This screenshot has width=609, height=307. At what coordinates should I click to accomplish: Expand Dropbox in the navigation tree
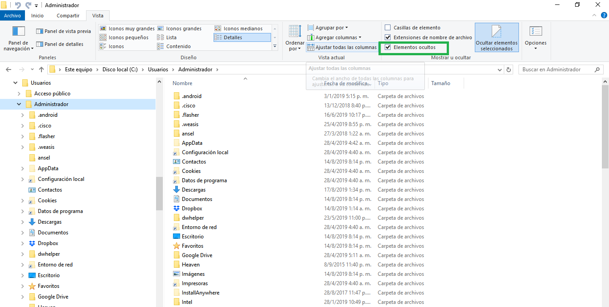click(x=22, y=243)
